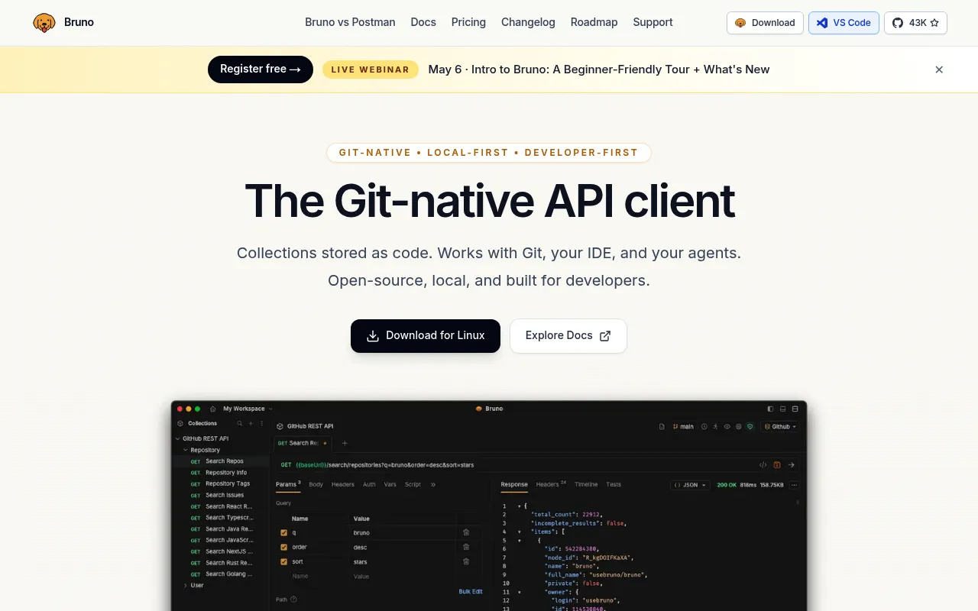Open the Changelog nav link
This screenshot has height=611, width=978.
point(528,22)
